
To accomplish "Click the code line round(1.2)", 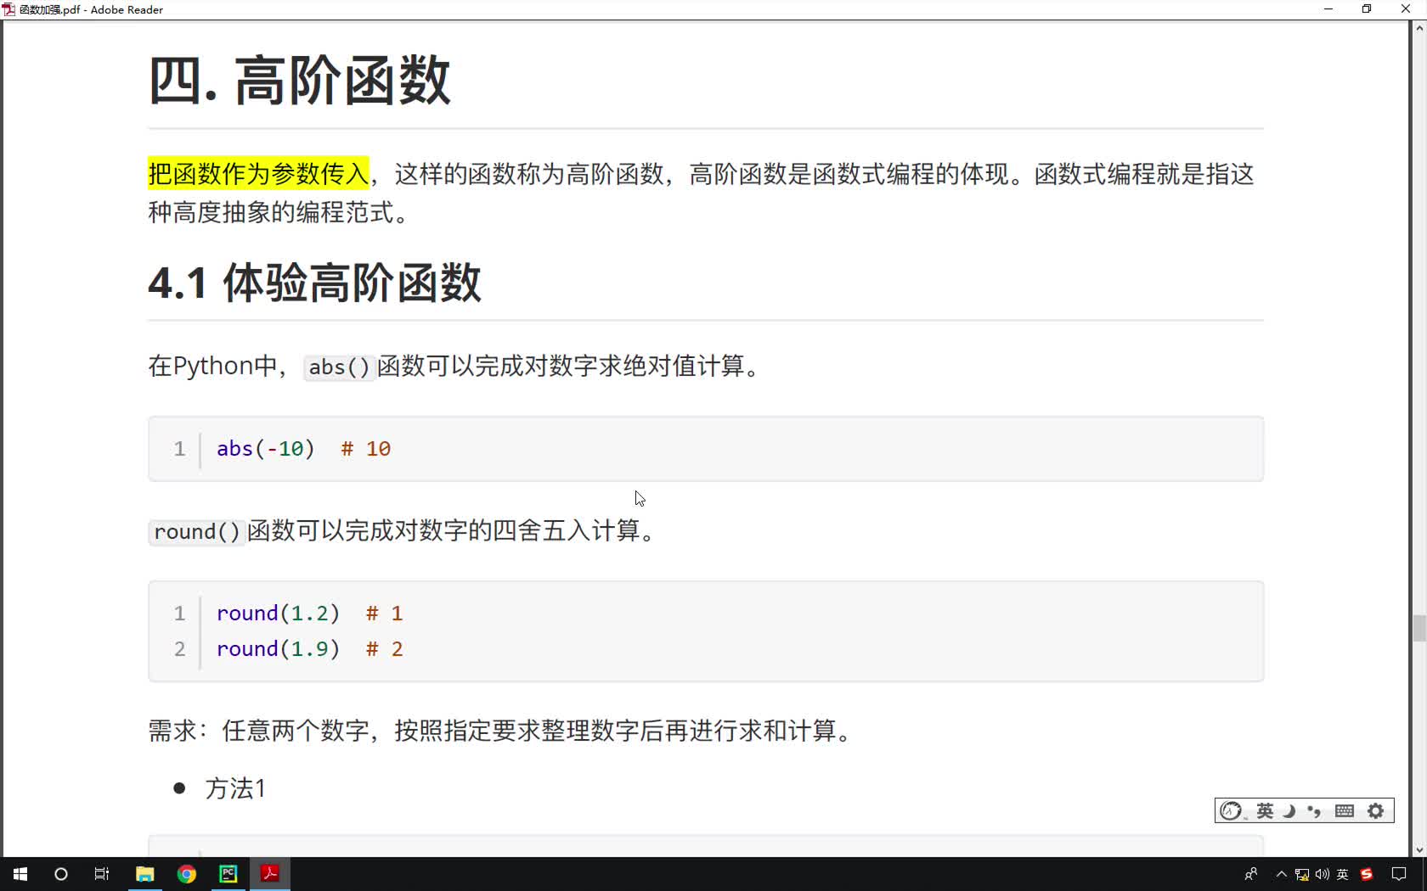I will pos(279,614).
